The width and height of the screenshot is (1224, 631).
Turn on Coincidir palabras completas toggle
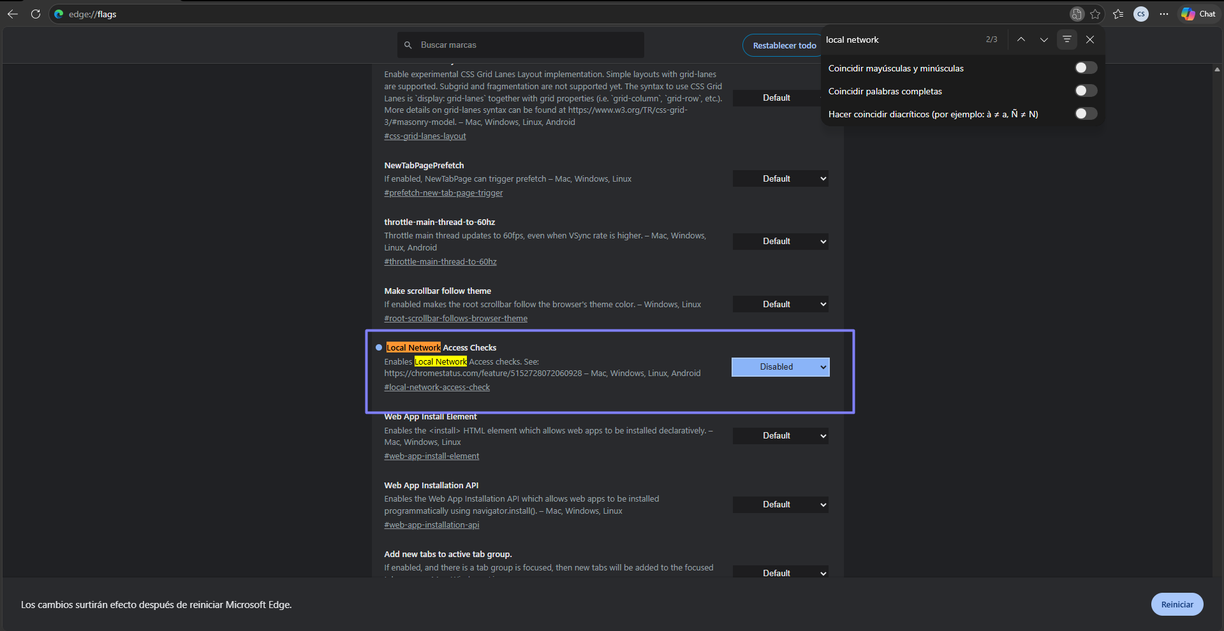tap(1086, 91)
